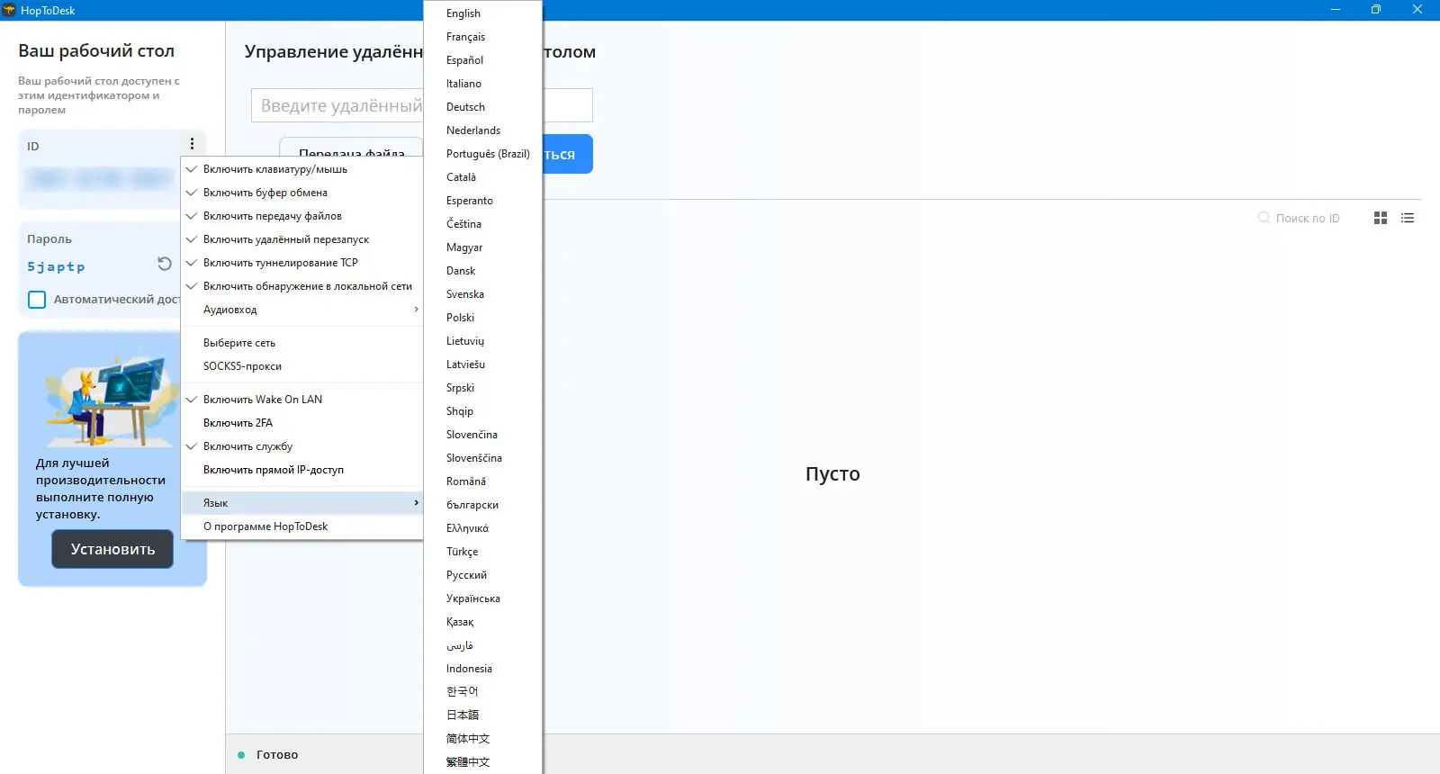Viewport: 1440px width, 774px height.
Task: Open Выберите сеть menu entry
Action: coord(302,343)
